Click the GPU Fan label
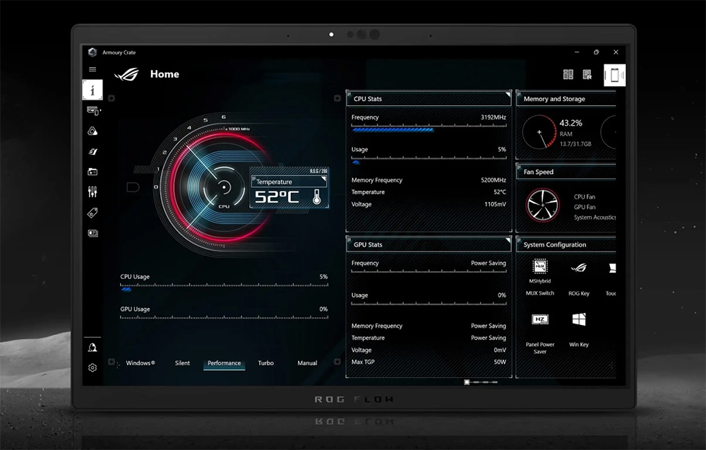Image resolution: width=706 pixels, height=450 pixels. (x=584, y=207)
